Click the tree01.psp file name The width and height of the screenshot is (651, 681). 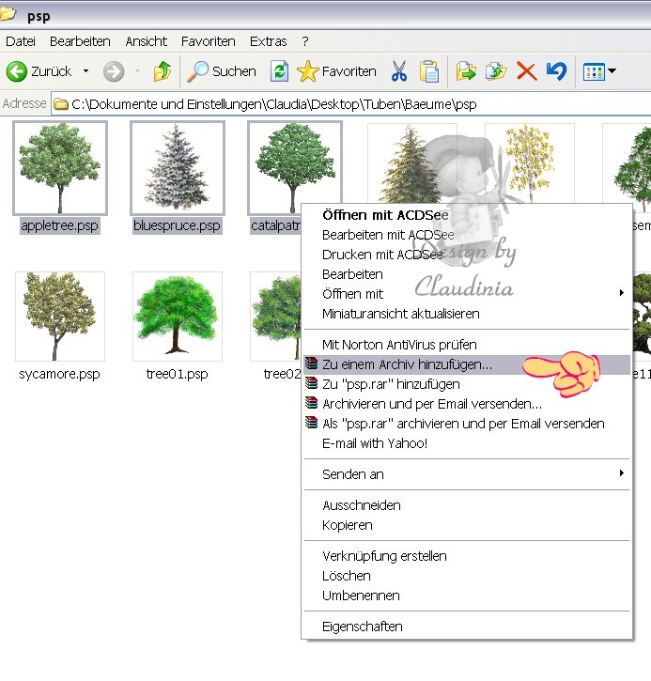(178, 374)
